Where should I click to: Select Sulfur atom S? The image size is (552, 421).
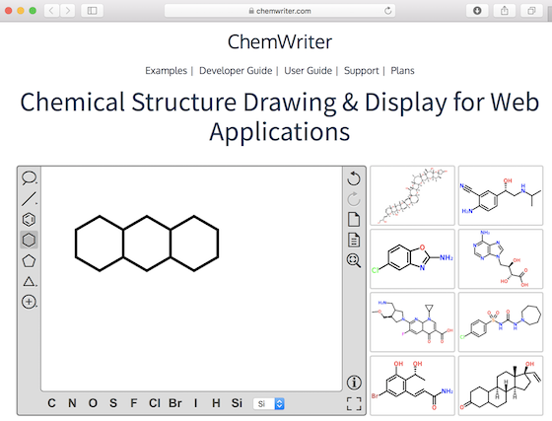click(x=113, y=403)
